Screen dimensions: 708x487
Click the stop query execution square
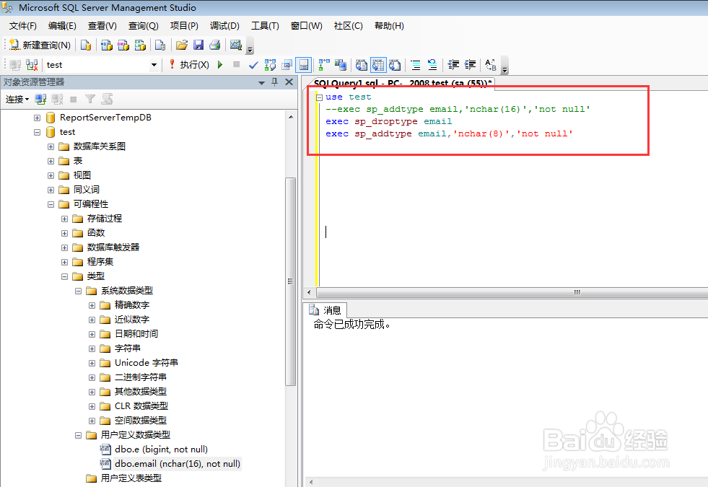click(236, 64)
